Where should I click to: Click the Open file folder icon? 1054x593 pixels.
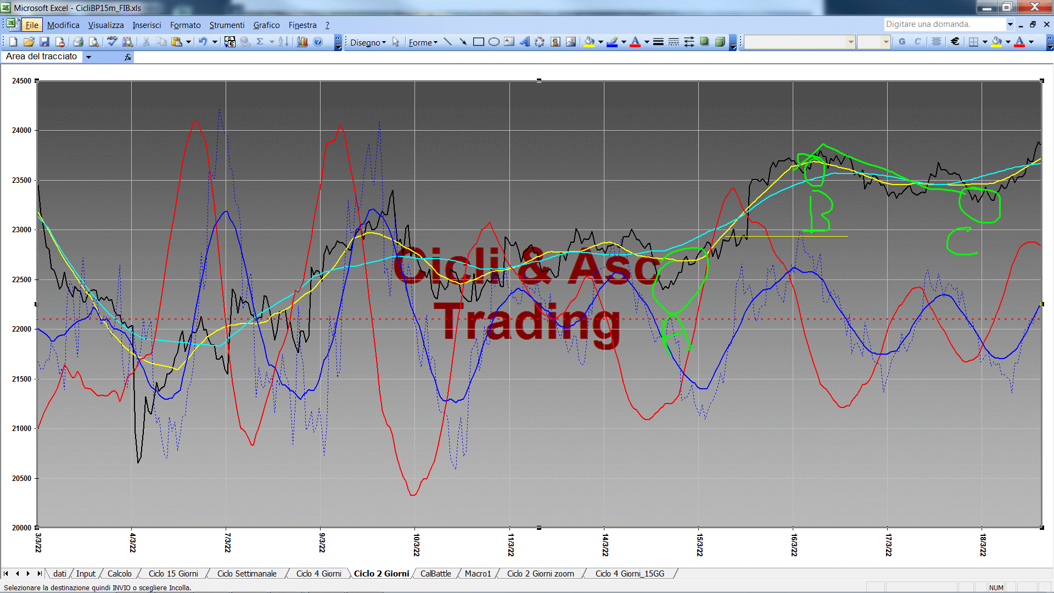pos(29,42)
